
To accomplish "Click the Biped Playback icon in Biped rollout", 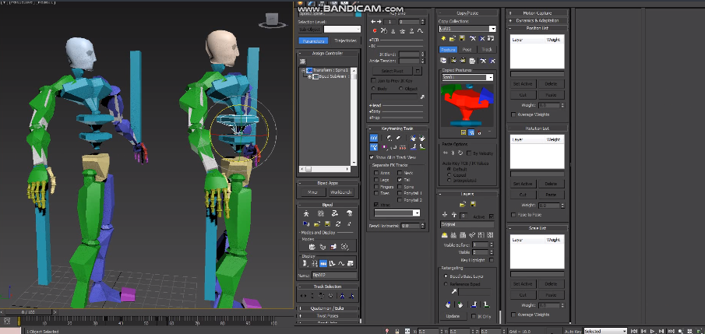I will point(306,223).
